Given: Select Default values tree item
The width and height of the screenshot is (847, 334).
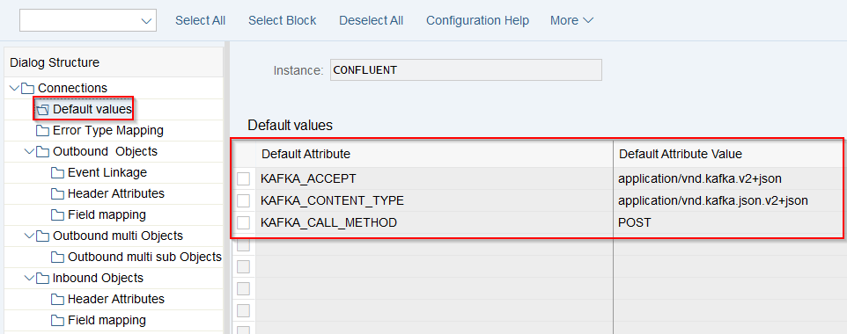Looking at the screenshot, I should [x=92, y=110].
